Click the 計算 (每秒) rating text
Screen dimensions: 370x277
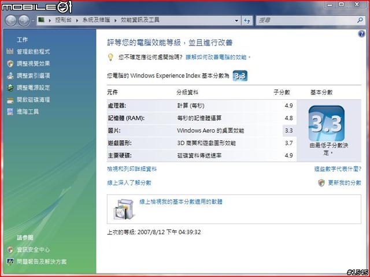pos(191,106)
